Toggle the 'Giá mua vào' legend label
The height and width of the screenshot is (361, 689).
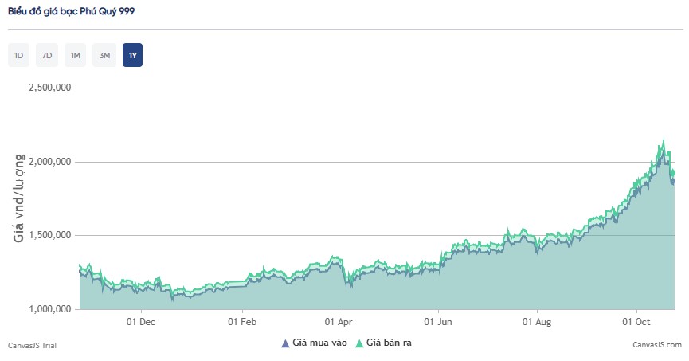(319, 343)
